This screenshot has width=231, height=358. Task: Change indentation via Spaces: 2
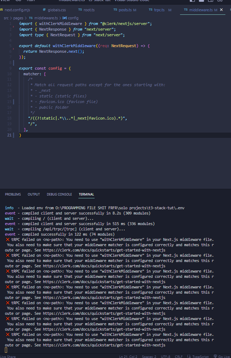[149, 356]
